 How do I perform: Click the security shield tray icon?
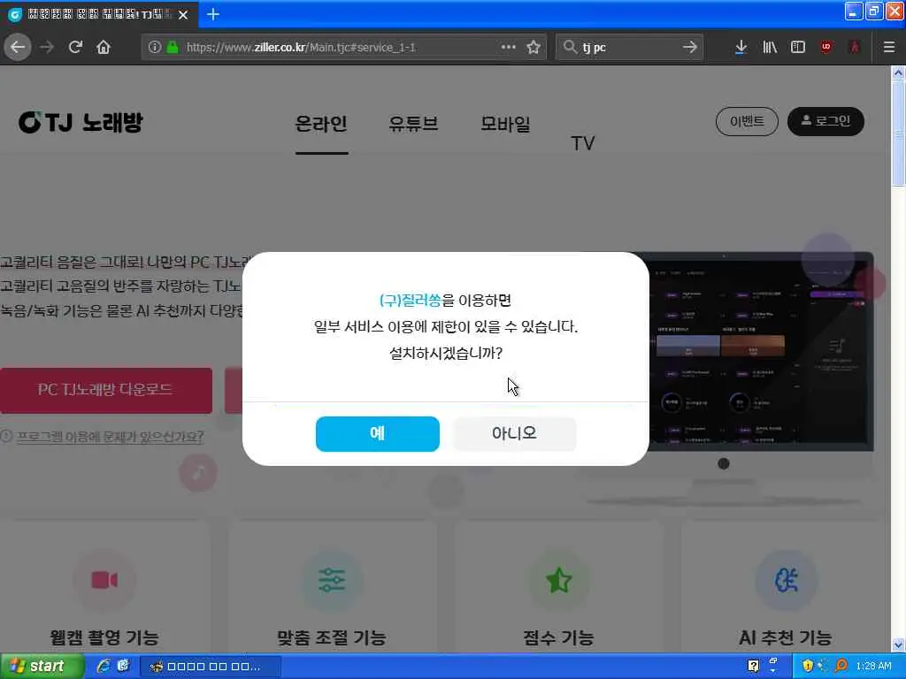[807, 667]
